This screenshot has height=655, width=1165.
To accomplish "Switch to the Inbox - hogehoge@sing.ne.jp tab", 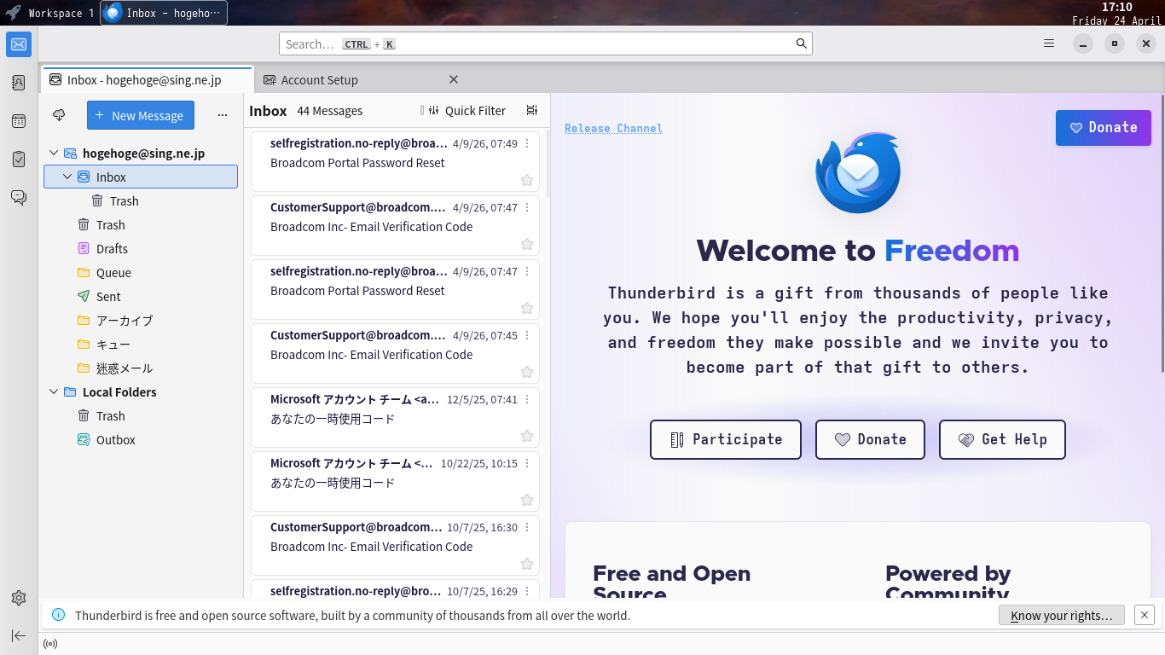I will tap(147, 79).
